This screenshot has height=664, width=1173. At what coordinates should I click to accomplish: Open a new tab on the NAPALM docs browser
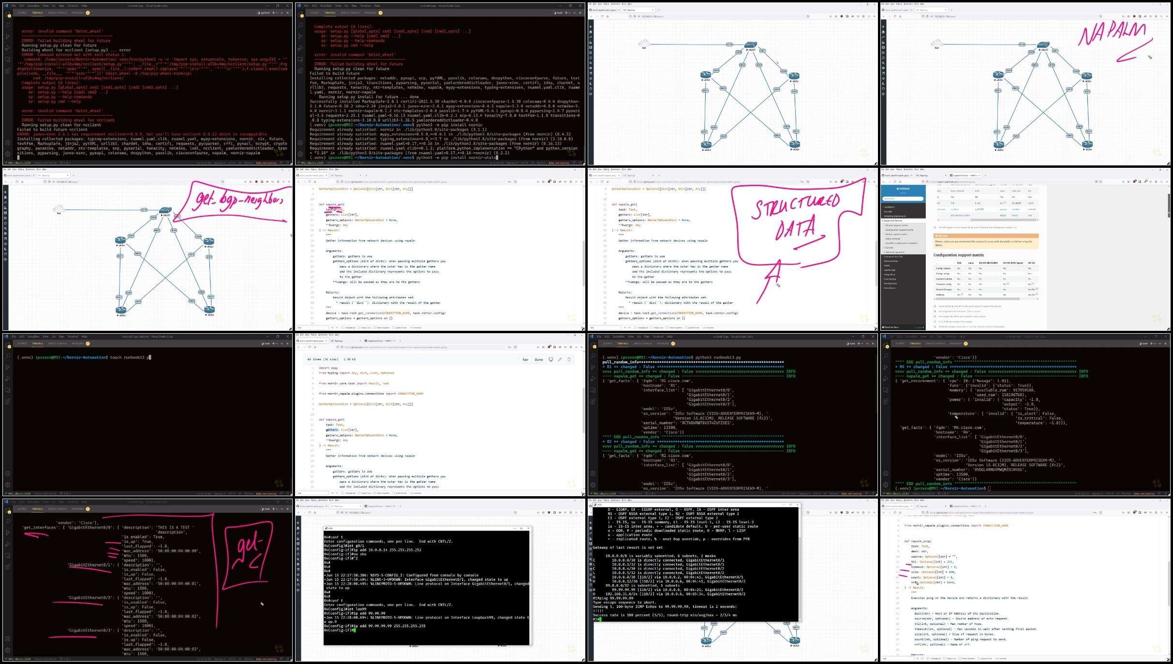[986, 175]
